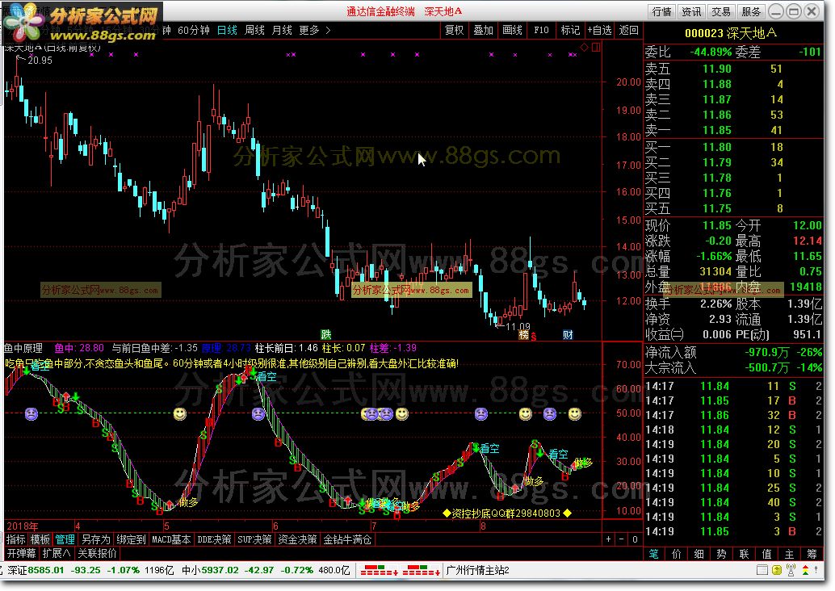Click the signal tower icon in the status bar

pyautogui.click(x=791, y=570)
